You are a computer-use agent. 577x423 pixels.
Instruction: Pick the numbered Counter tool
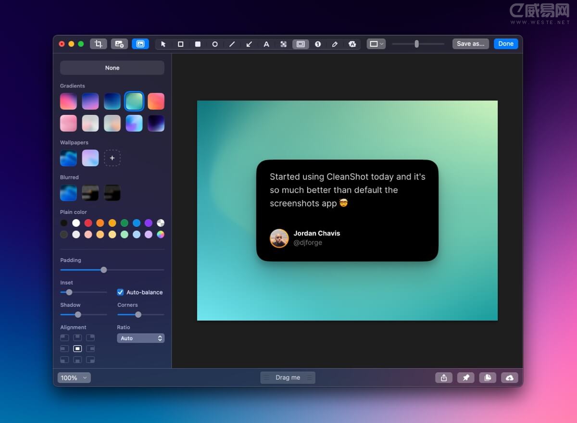pos(318,44)
